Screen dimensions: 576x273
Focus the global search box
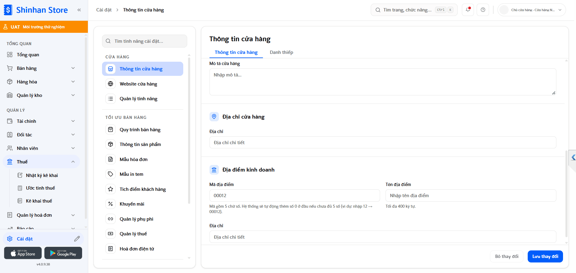coord(414,10)
